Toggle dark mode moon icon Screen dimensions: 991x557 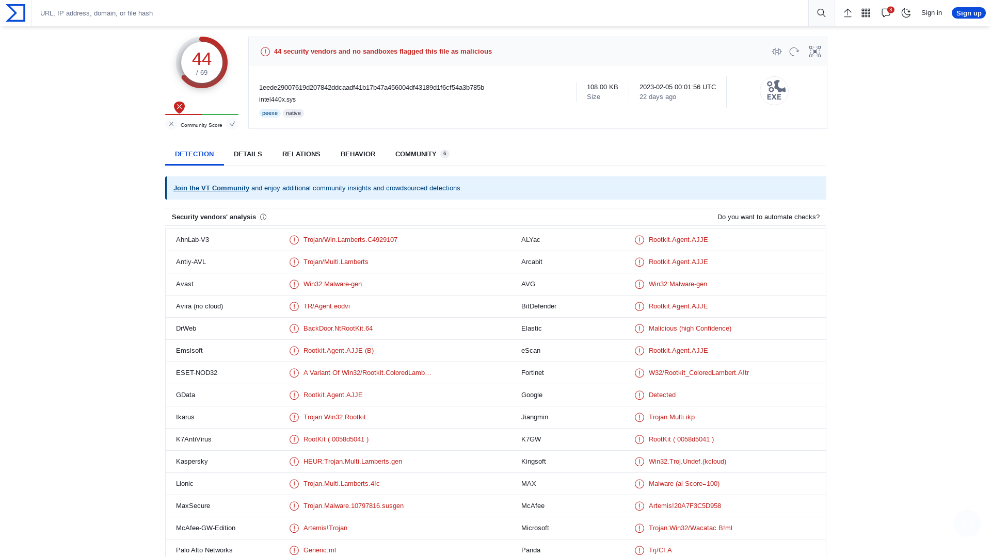click(906, 13)
